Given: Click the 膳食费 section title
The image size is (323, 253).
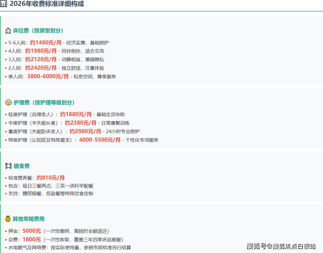Looking at the screenshot, I should [22, 166].
